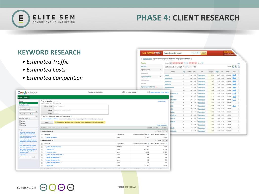
Task: Click the Advanced Options and Filters link
Action: [50, 119]
